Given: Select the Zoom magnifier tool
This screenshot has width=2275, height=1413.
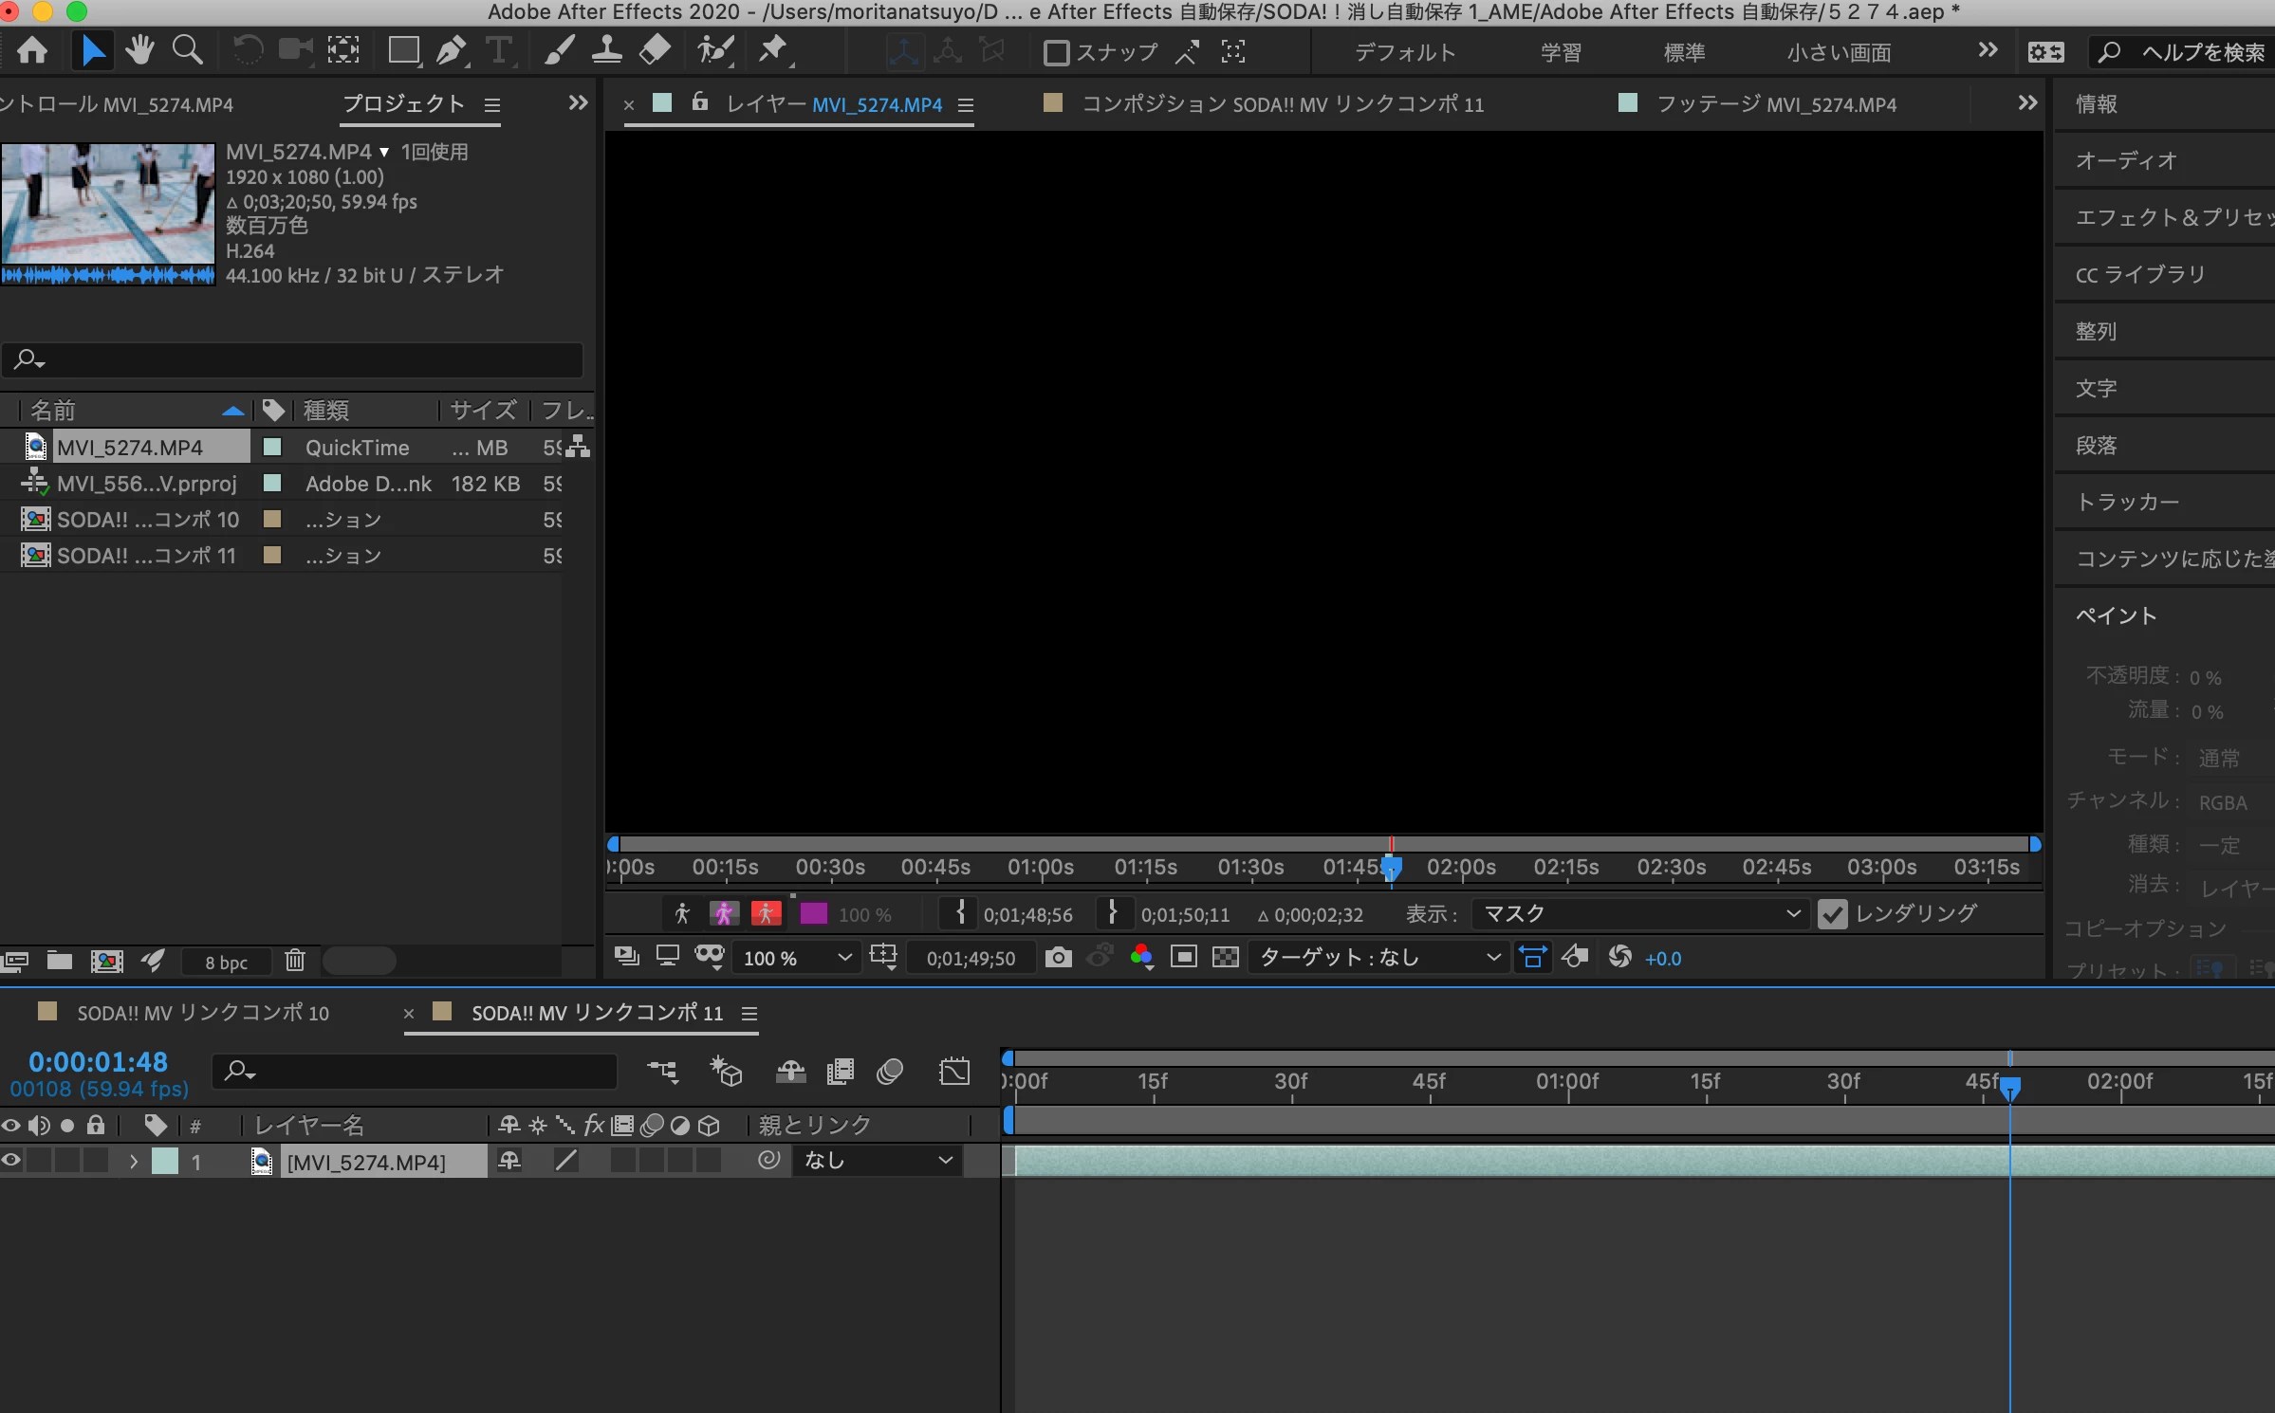Looking at the screenshot, I should [187, 50].
